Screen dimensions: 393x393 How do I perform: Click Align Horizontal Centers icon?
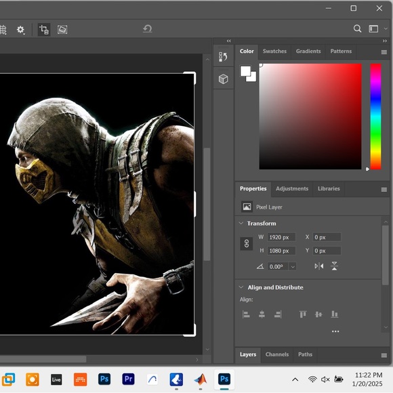click(262, 314)
